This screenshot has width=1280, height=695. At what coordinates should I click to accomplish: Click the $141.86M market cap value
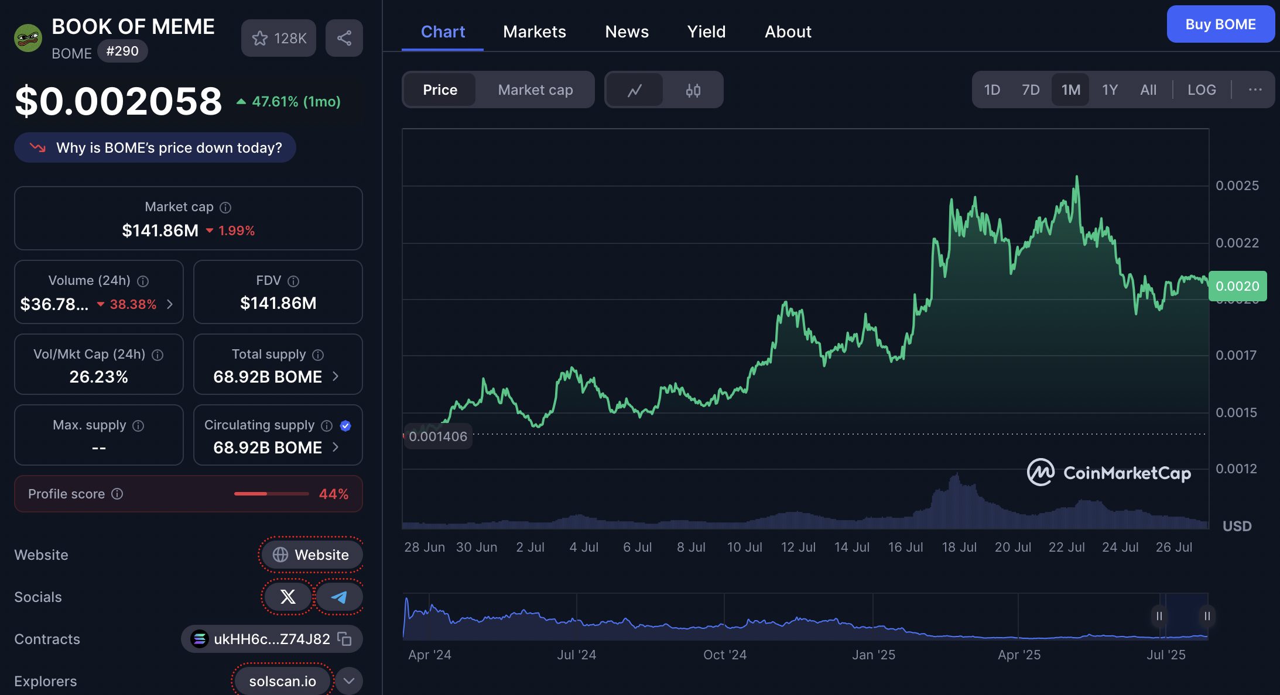(x=160, y=230)
